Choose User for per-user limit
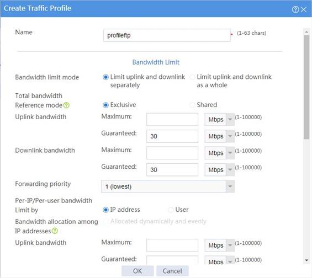This screenshot has width=312, height=278. point(171,210)
